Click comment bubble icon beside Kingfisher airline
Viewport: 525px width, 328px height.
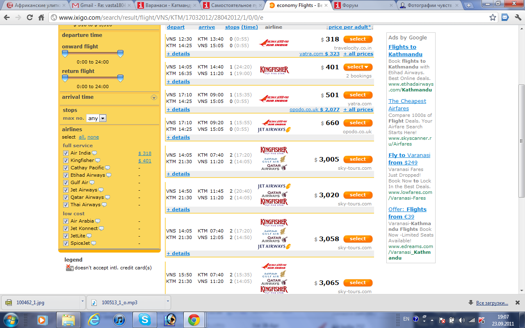98,160
